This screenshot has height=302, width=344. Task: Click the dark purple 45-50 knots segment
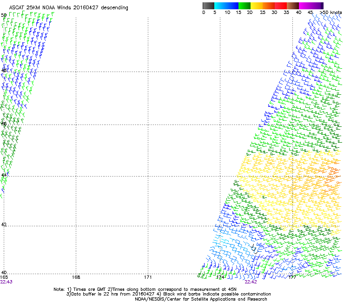pyautogui.click(x=317, y=6)
